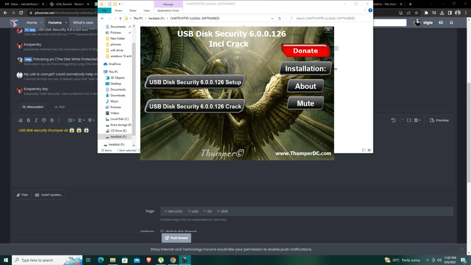Remove the disk tag
Image resolution: width=471 pixels, height=265 pixels.
[x=218, y=211]
